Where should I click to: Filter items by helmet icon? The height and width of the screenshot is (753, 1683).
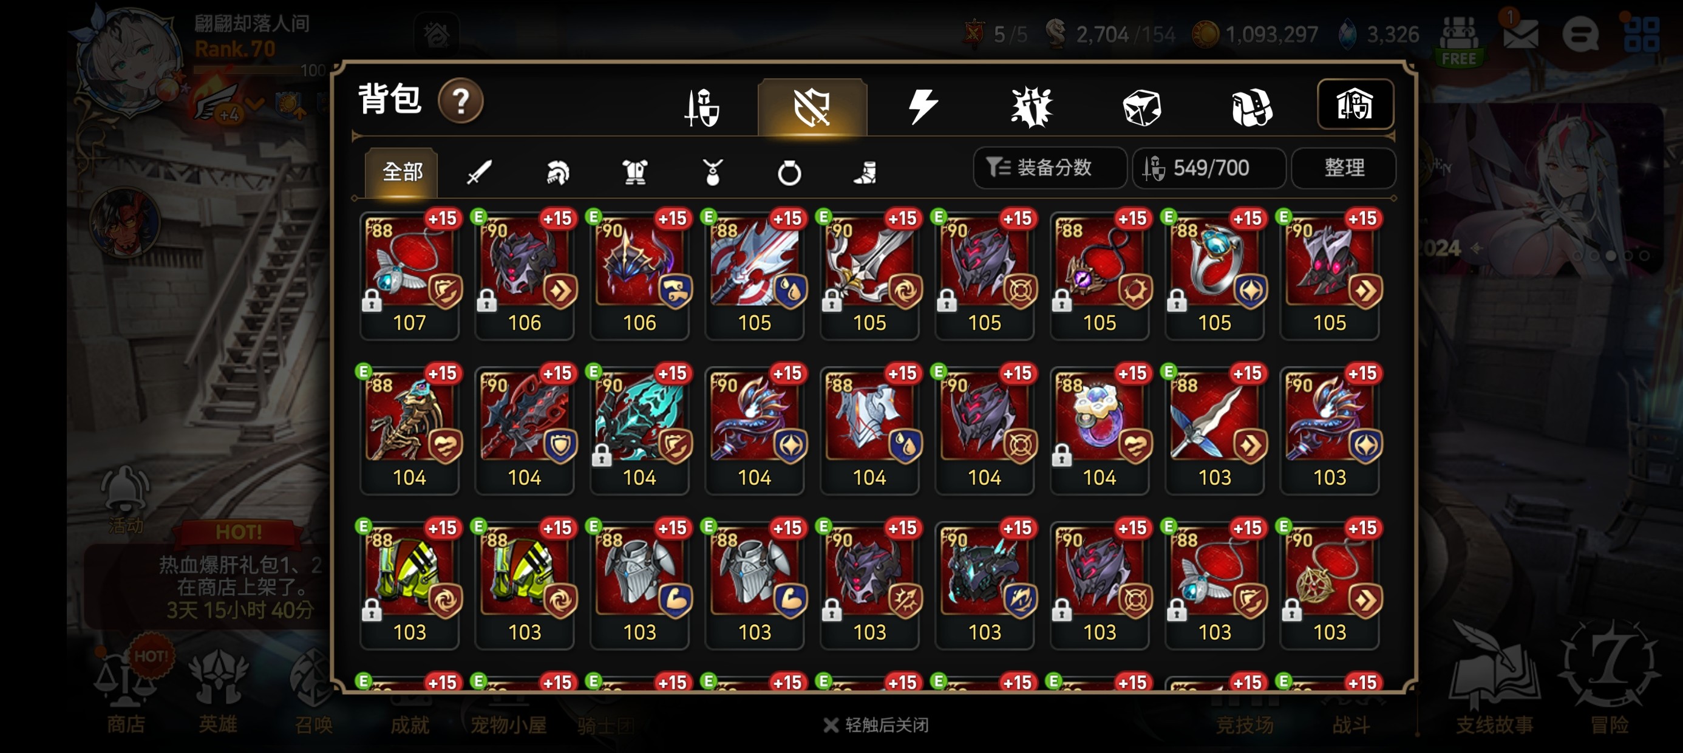[557, 172]
